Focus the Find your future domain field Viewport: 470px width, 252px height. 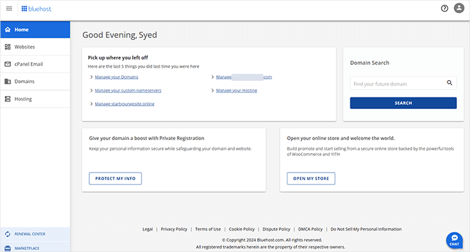click(x=403, y=83)
